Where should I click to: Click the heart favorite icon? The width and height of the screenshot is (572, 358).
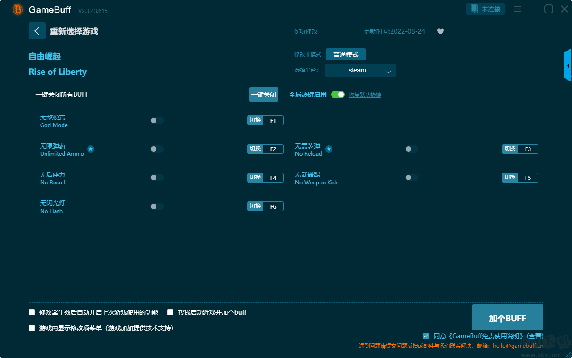point(441,31)
